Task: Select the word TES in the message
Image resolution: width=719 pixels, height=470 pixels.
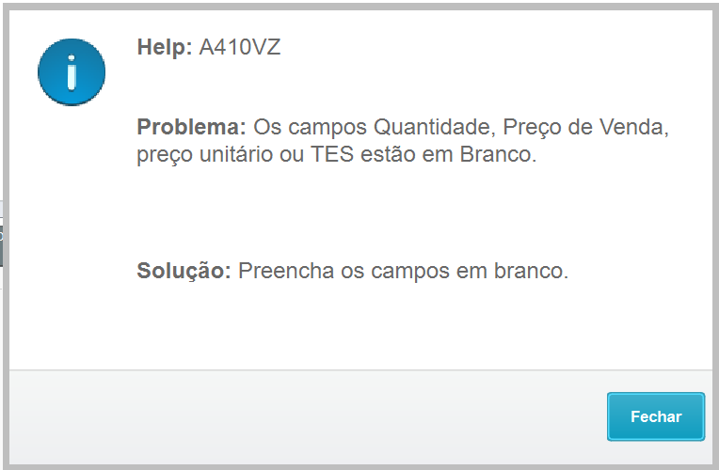Action: click(332, 154)
